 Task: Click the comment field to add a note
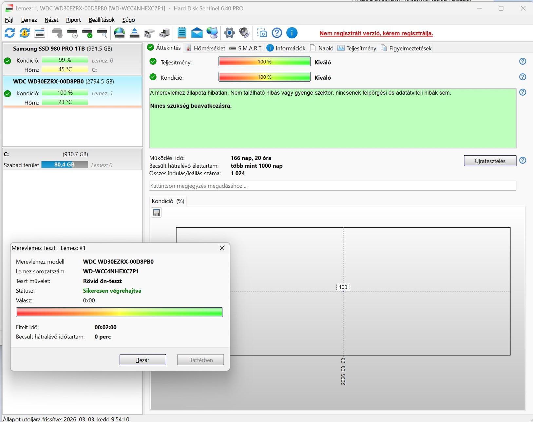point(333,186)
